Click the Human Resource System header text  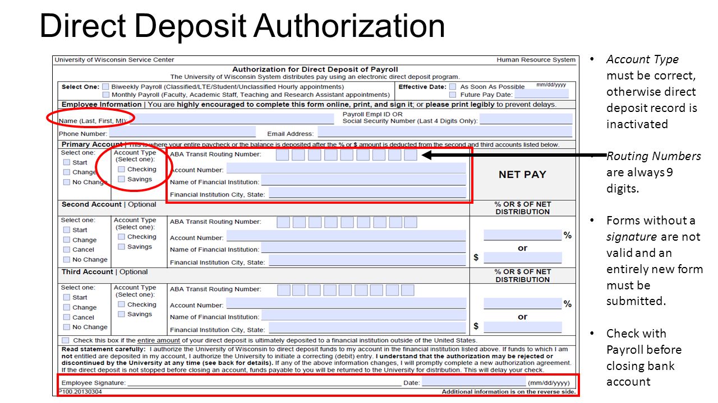(536, 60)
